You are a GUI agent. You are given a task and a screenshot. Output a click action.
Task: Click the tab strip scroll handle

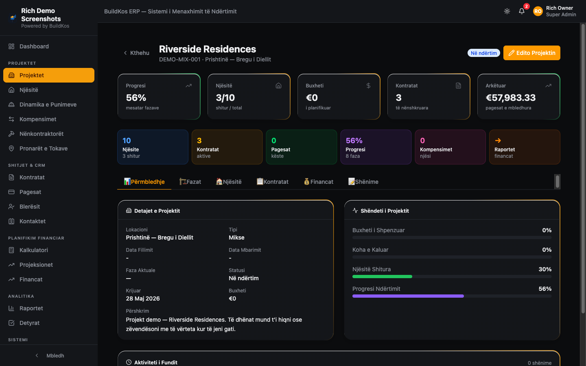pyautogui.click(x=558, y=182)
